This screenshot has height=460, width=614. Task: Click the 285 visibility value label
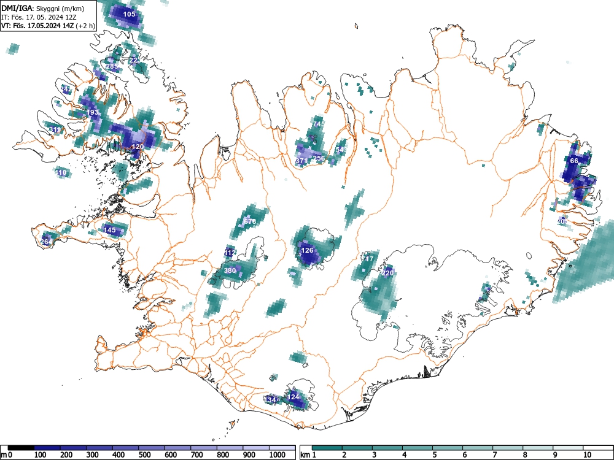[112, 66]
